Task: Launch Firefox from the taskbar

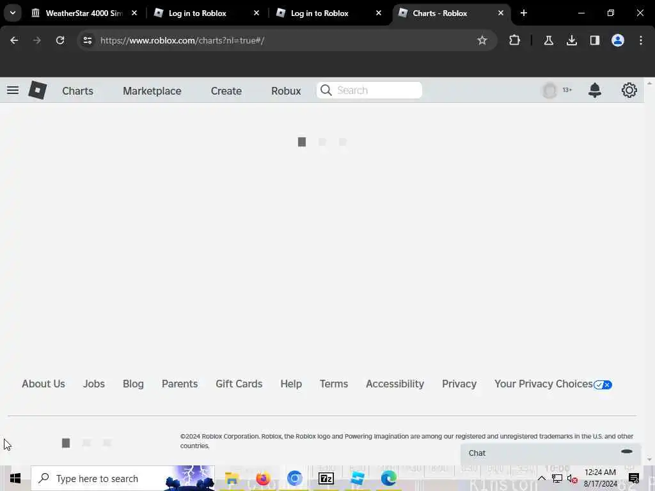Action: (263, 478)
